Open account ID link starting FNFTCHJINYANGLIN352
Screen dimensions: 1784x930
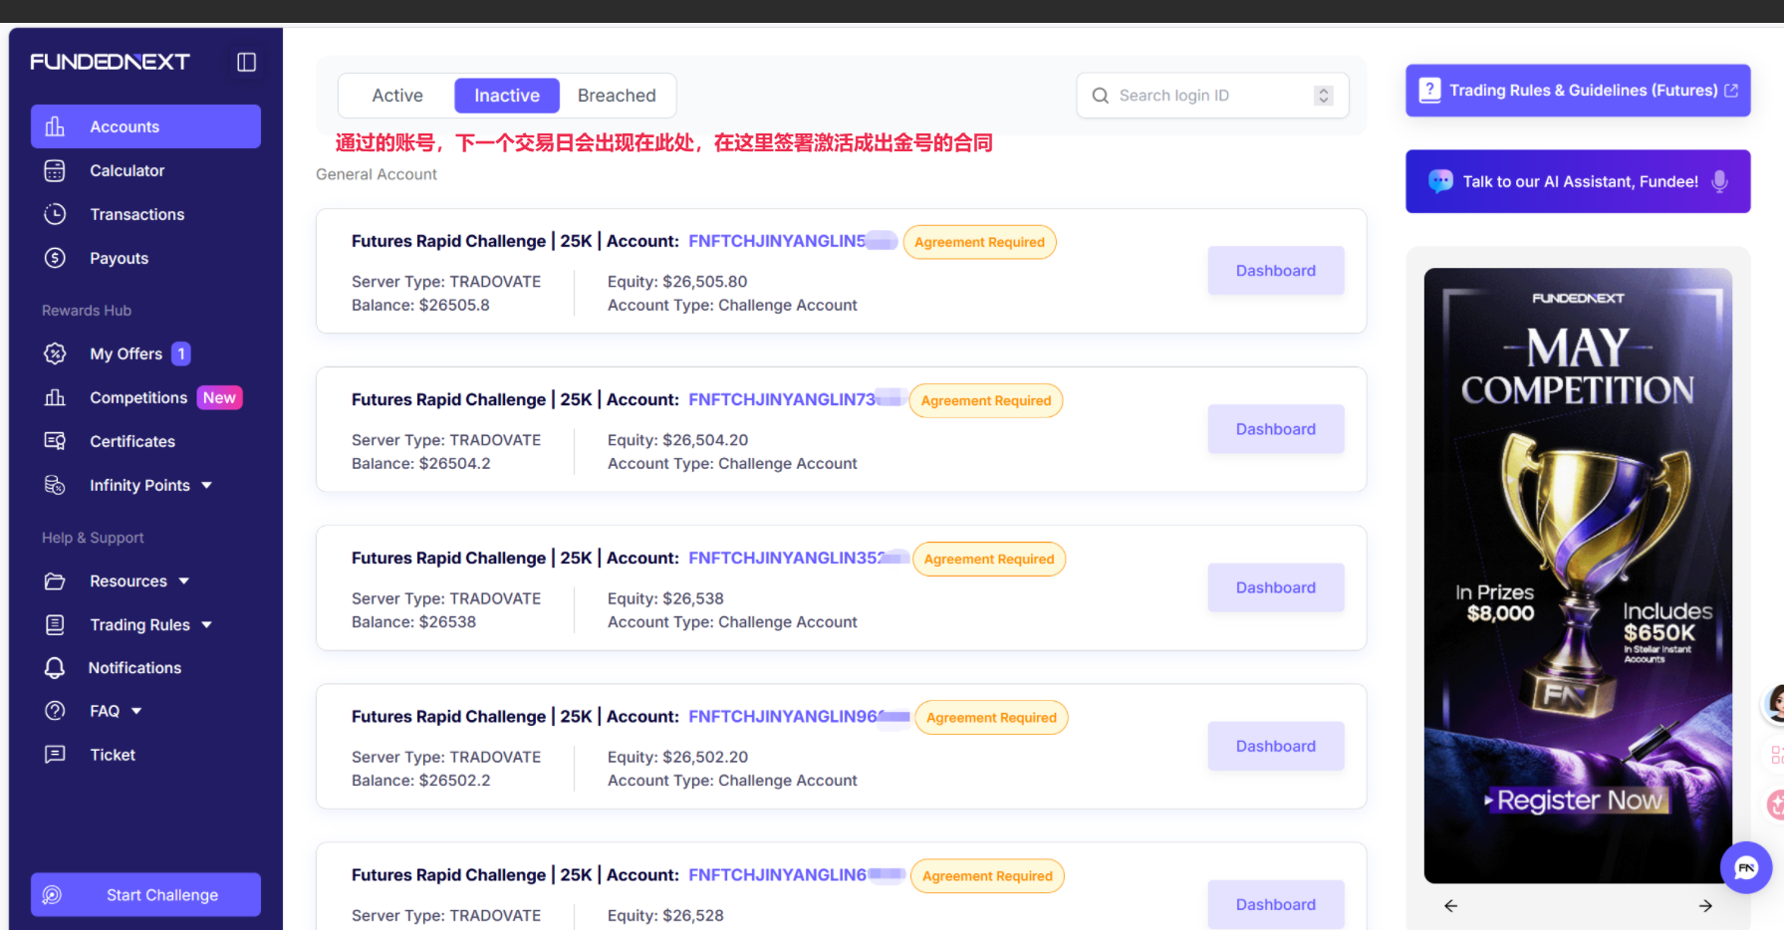(x=798, y=558)
